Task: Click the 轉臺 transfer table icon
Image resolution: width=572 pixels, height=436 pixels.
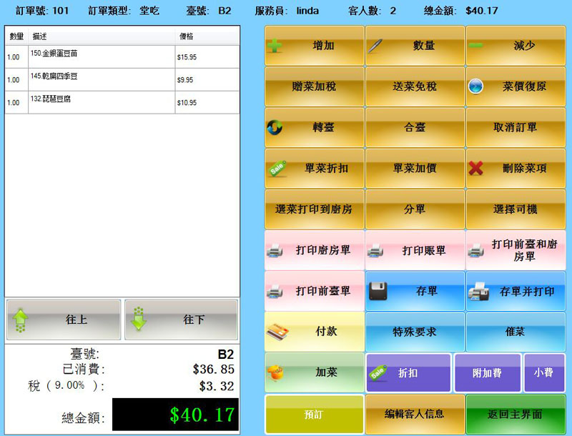Action: click(275, 128)
